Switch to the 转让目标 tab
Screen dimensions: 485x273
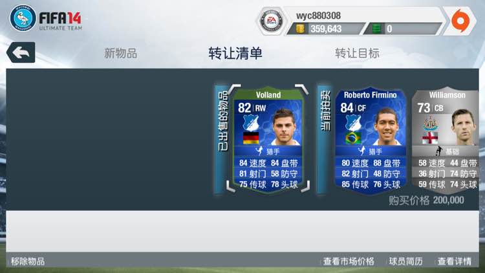point(357,53)
